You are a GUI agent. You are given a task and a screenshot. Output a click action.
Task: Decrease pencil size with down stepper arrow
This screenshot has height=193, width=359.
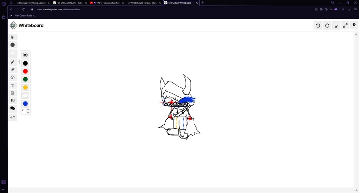tap(28, 112)
